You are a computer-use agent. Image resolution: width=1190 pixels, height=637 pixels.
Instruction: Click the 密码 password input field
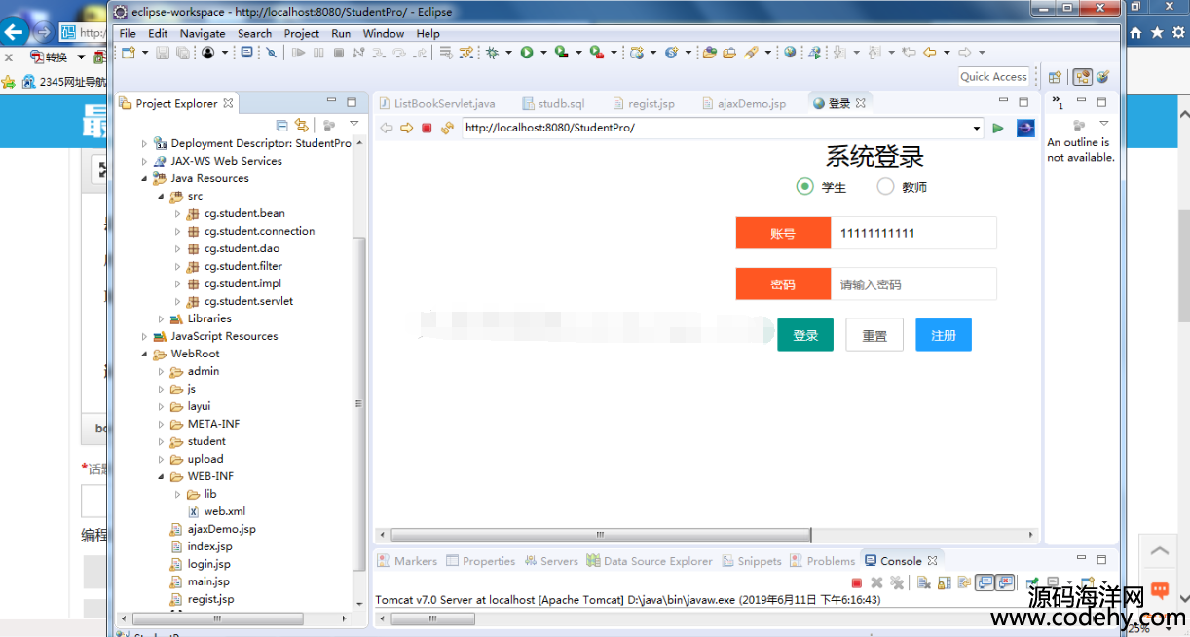click(912, 284)
